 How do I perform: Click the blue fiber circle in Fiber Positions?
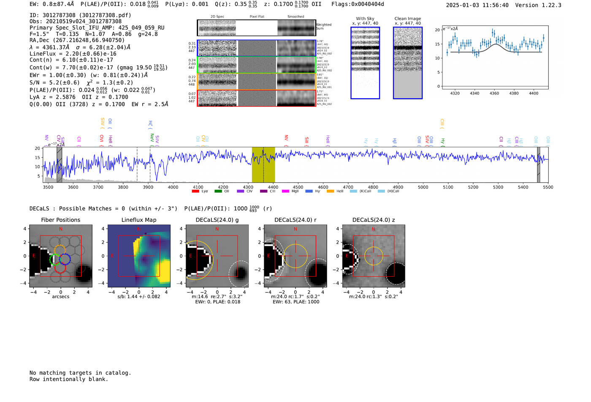pos(65,259)
